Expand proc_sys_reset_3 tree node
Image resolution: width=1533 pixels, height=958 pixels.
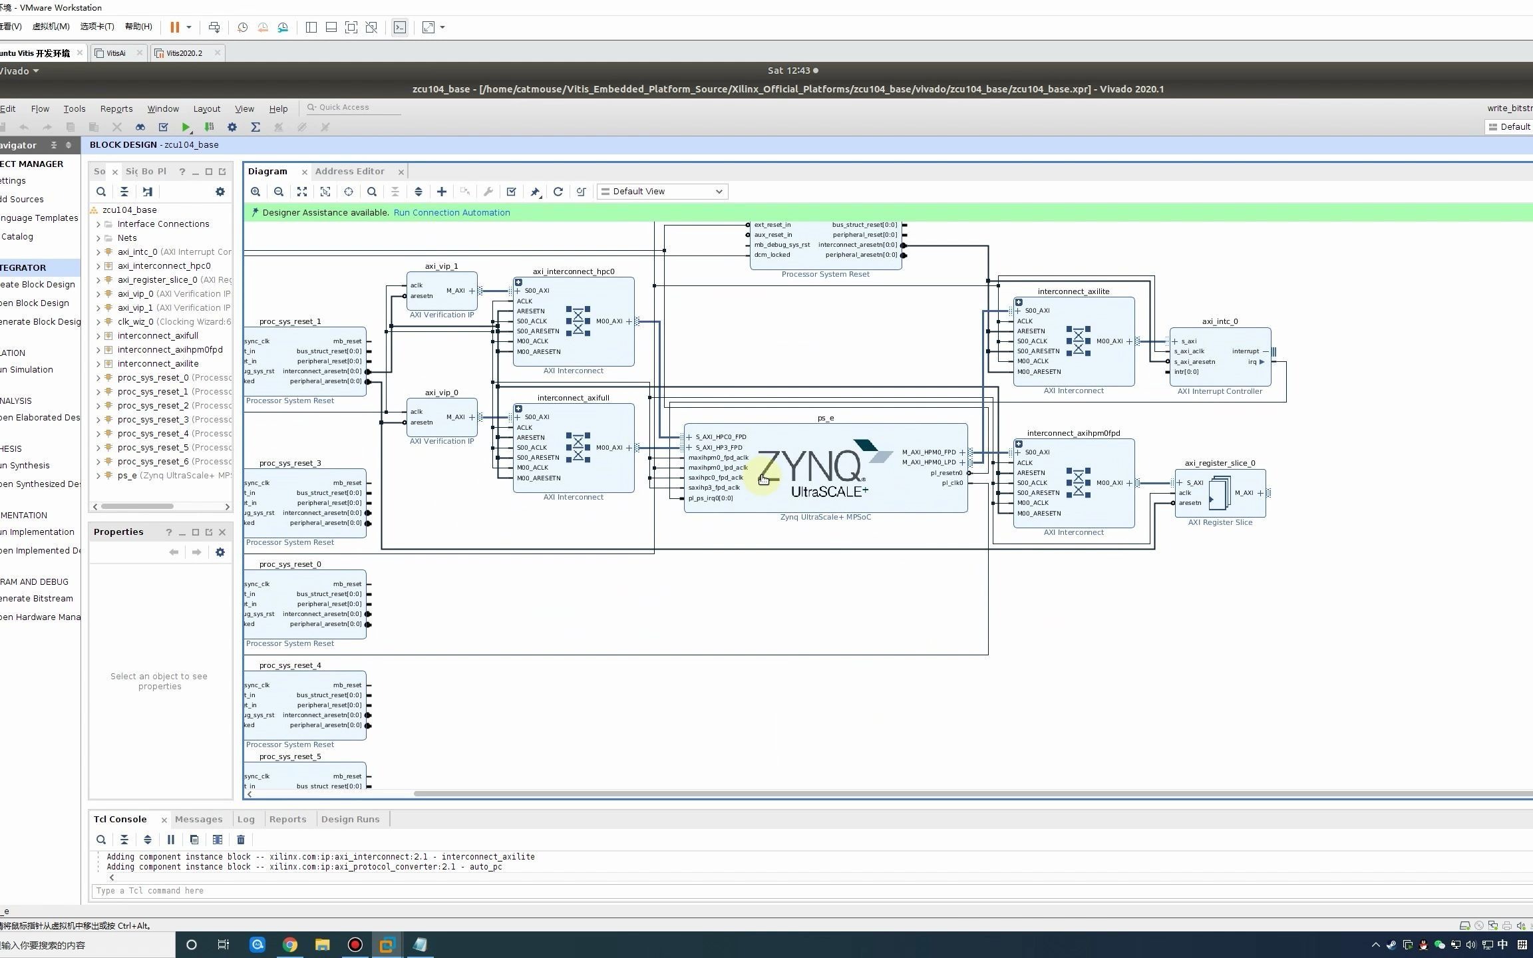(98, 420)
